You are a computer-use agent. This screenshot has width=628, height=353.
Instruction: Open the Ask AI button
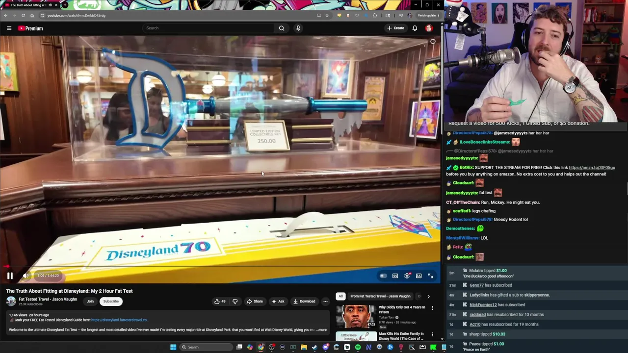278,301
